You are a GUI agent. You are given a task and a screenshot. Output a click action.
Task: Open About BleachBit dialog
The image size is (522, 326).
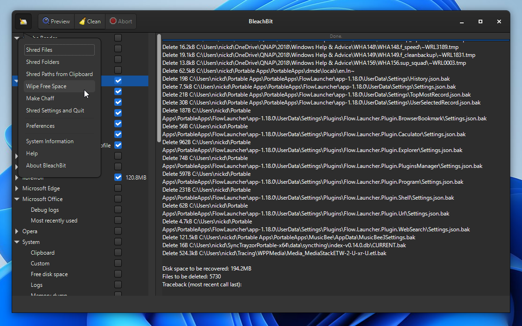pyautogui.click(x=46, y=165)
